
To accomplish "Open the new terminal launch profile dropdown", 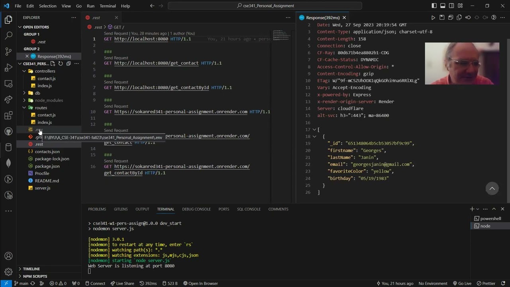I will coord(479,209).
